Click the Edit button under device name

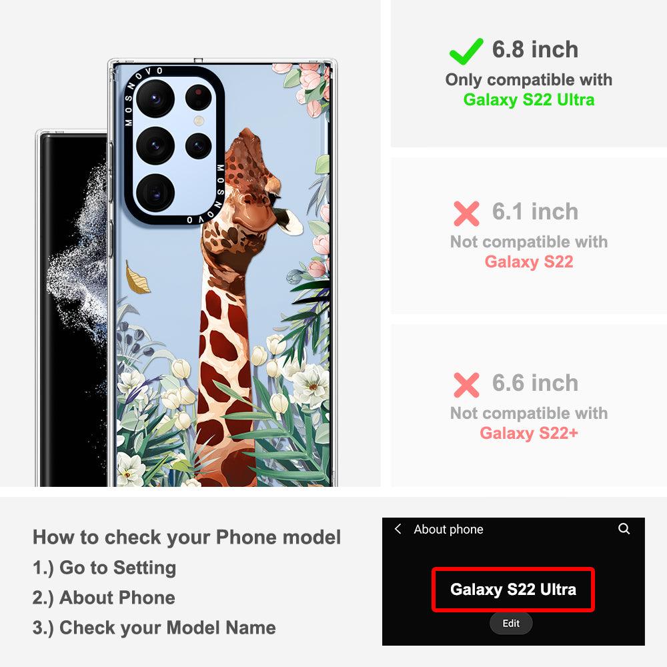[x=511, y=623]
